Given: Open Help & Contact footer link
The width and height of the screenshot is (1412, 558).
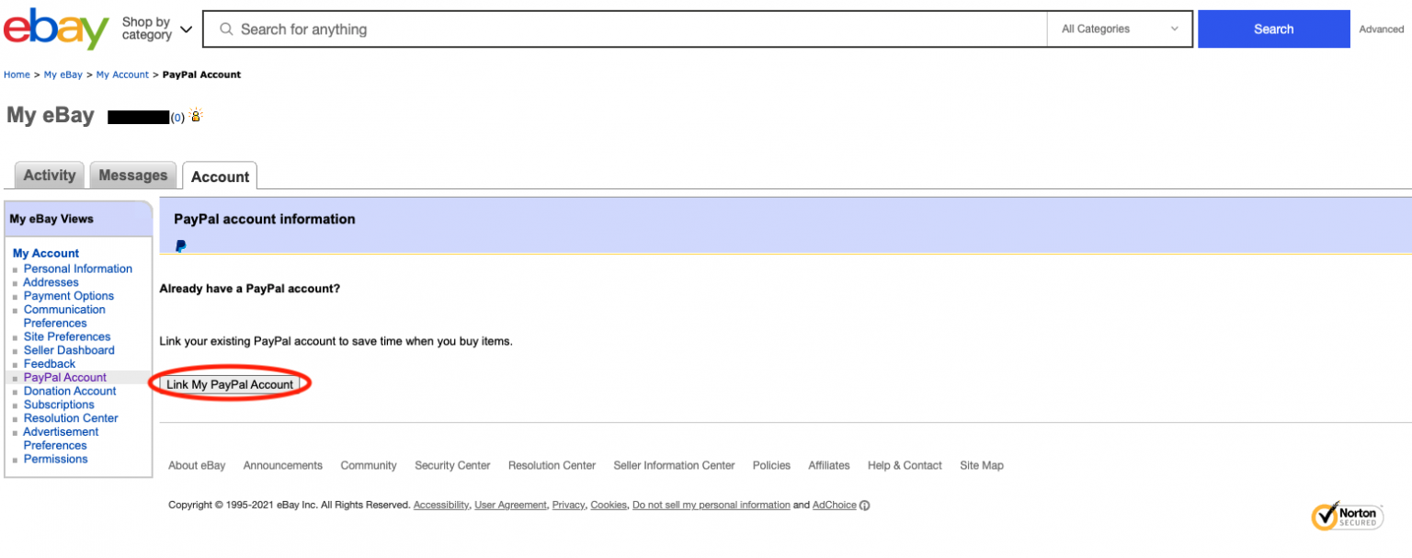Looking at the screenshot, I should point(904,465).
